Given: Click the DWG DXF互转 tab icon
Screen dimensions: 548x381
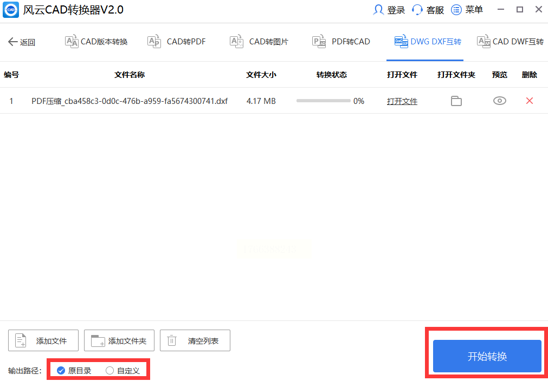Looking at the screenshot, I should tap(401, 42).
